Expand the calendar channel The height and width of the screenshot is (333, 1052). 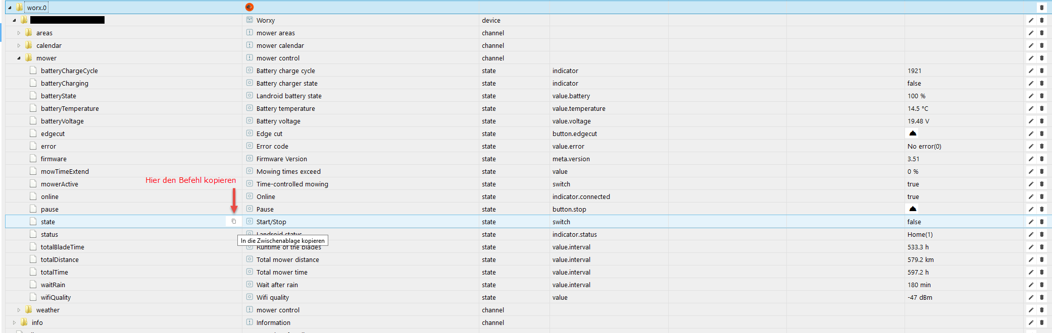[19, 45]
